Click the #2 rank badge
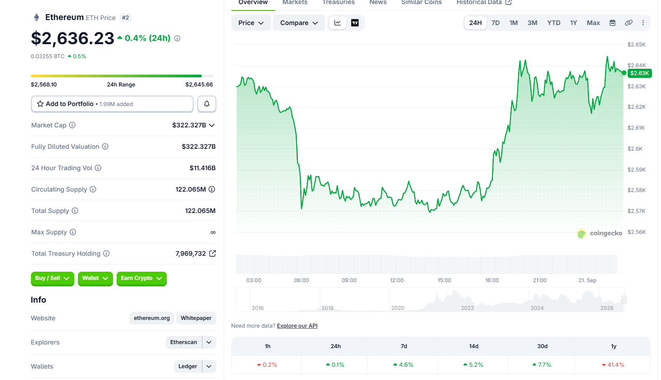Viewport: 661px width, 380px height. click(x=126, y=18)
